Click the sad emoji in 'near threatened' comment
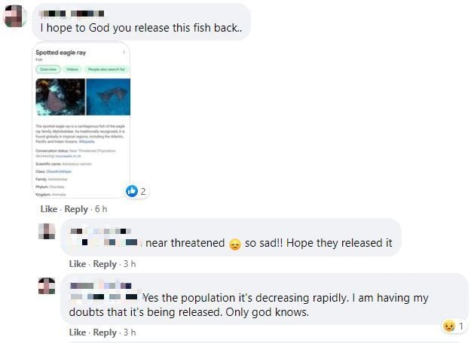Viewport: 471px width, 343px height. point(235,244)
